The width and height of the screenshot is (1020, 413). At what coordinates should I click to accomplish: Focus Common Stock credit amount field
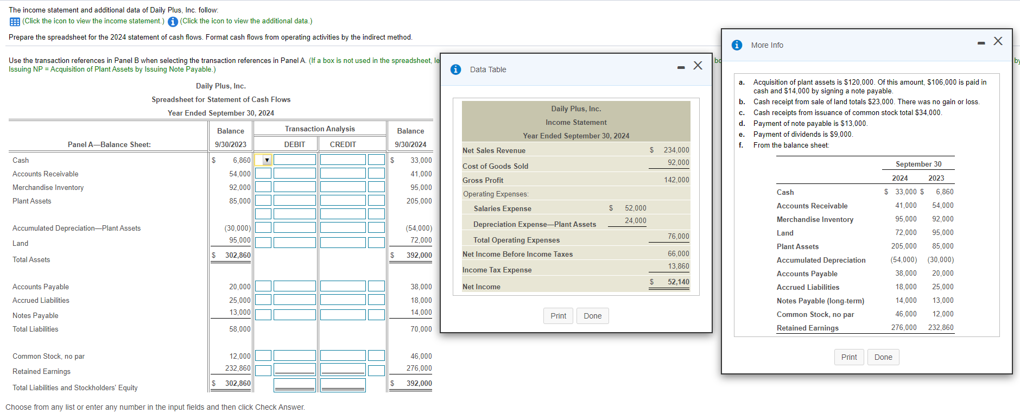(x=343, y=355)
